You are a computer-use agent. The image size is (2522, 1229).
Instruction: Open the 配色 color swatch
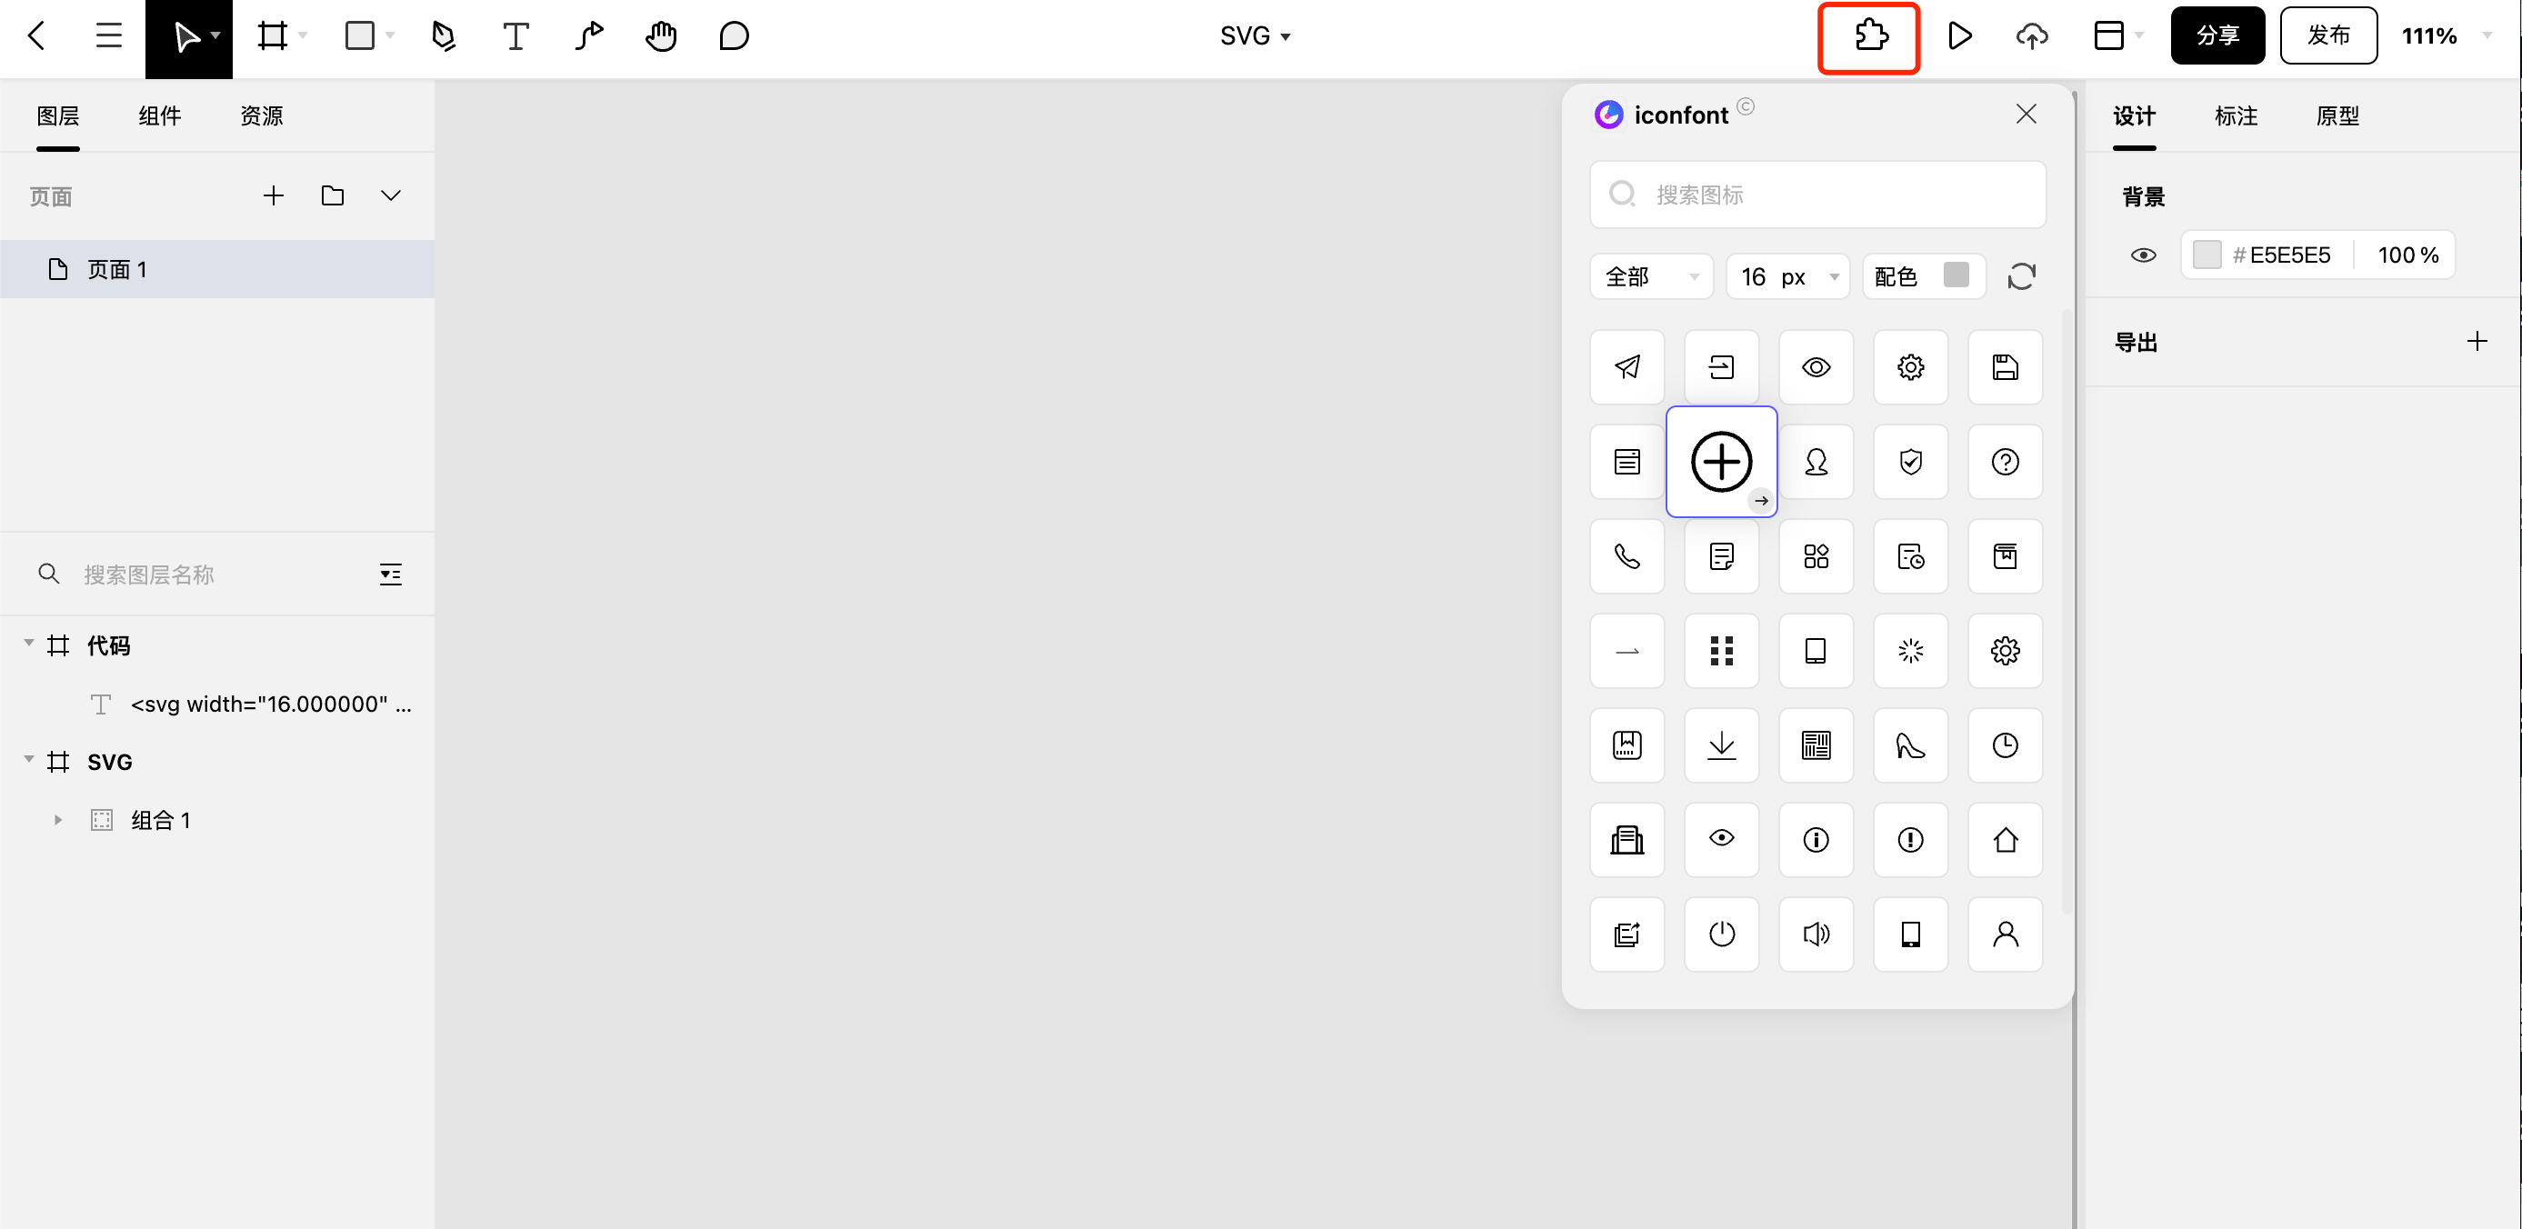click(x=1955, y=275)
